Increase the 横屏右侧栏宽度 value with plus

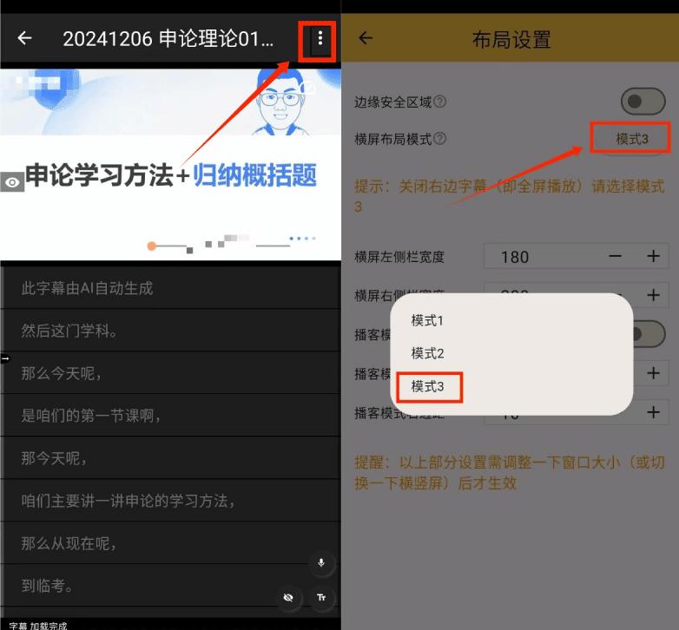(x=653, y=296)
